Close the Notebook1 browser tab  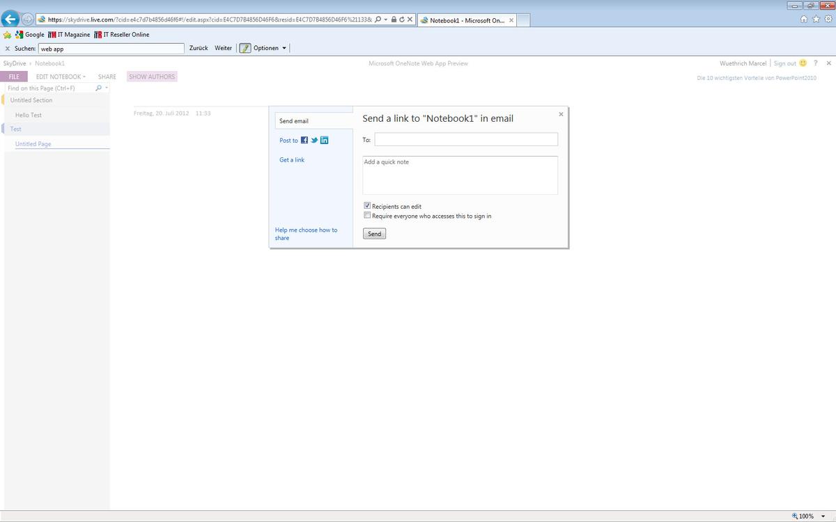pyautogui.click(x=511, y=20)
